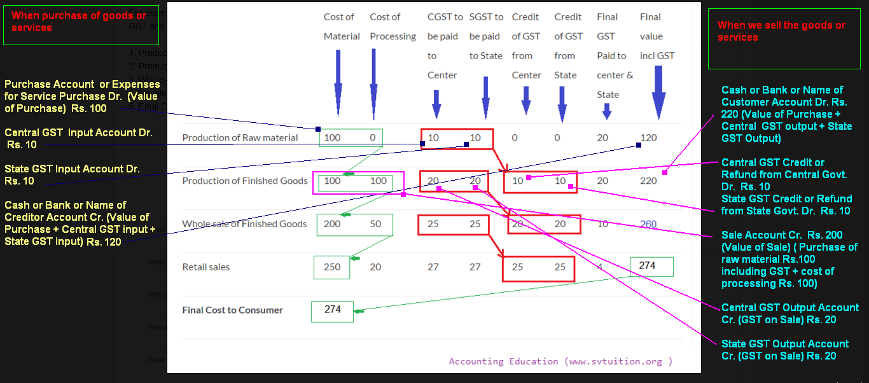Select the Whole sale of Finished Goods label
The height and width of the screenshot is (383, 869).
click(244, 224)
